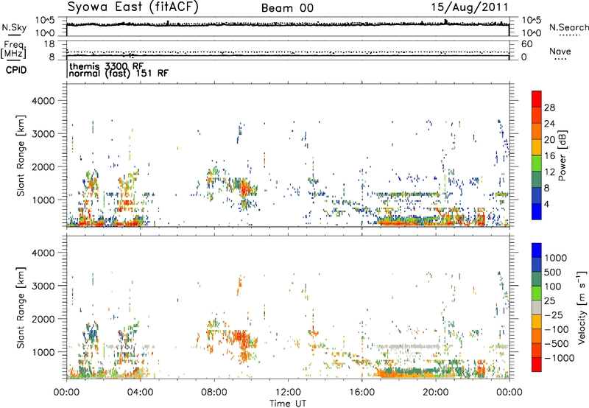589x408 pixels.
Task: Click the "16:00" time tick label
Action: tap(361, 393)
